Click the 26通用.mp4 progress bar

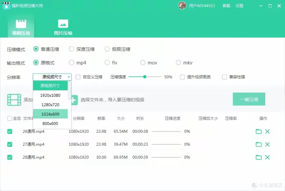click(x=166, y=131)
